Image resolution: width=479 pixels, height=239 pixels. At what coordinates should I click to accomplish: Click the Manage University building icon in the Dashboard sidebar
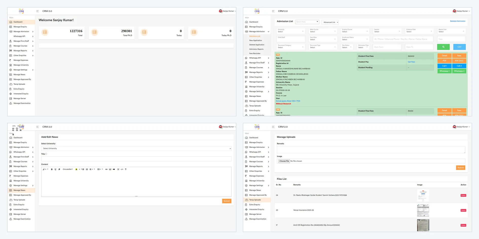point(10,65)
